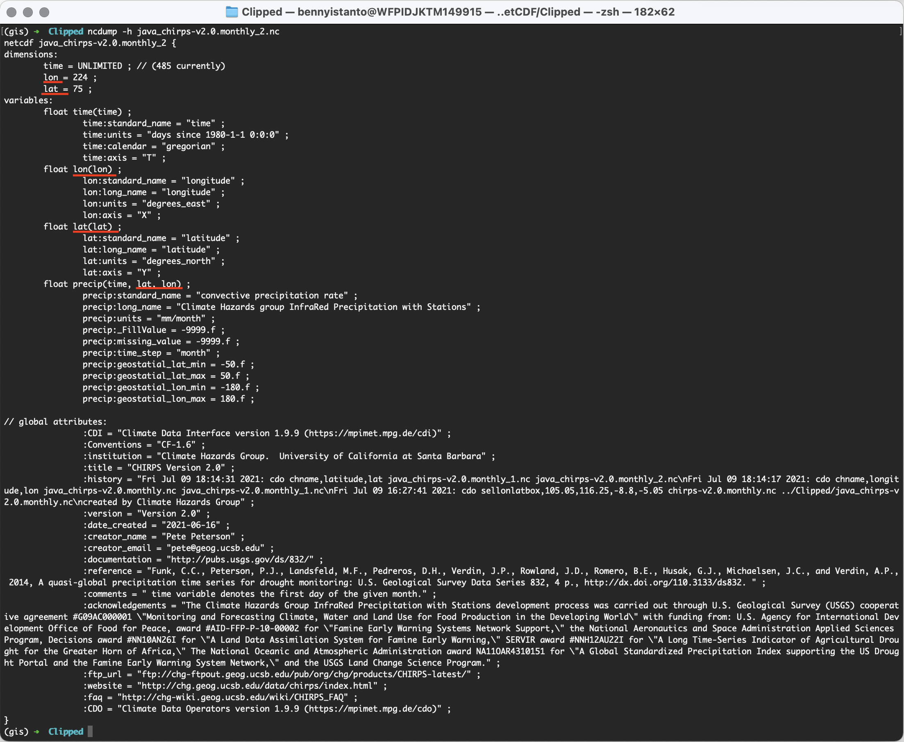Click lon:units 'degrees_east' line

click(151, 204)
